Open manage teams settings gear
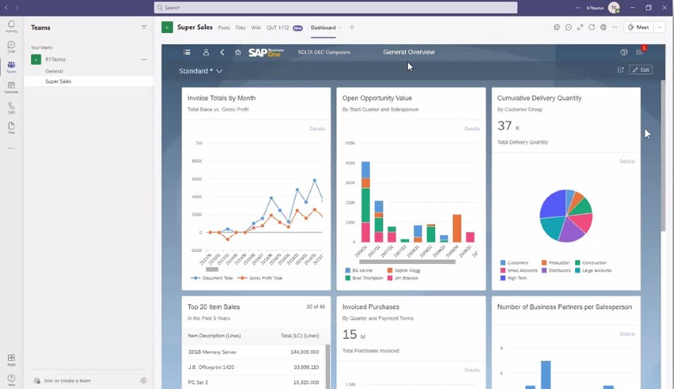Viewport: 674px width, 389px height. tap(143, 381)
